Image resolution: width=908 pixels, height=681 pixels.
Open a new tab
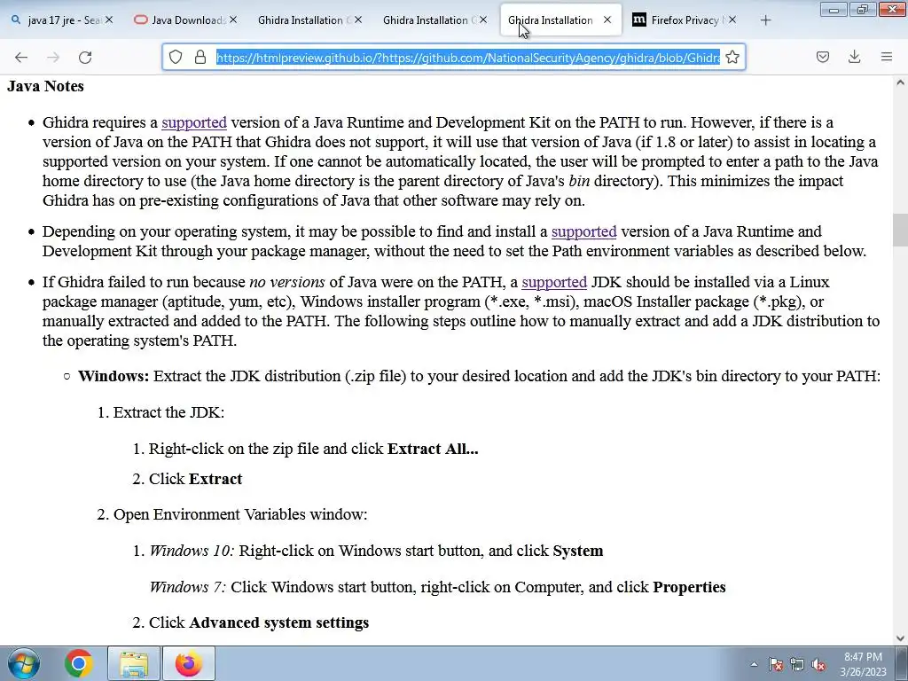[x=765, y=20]
